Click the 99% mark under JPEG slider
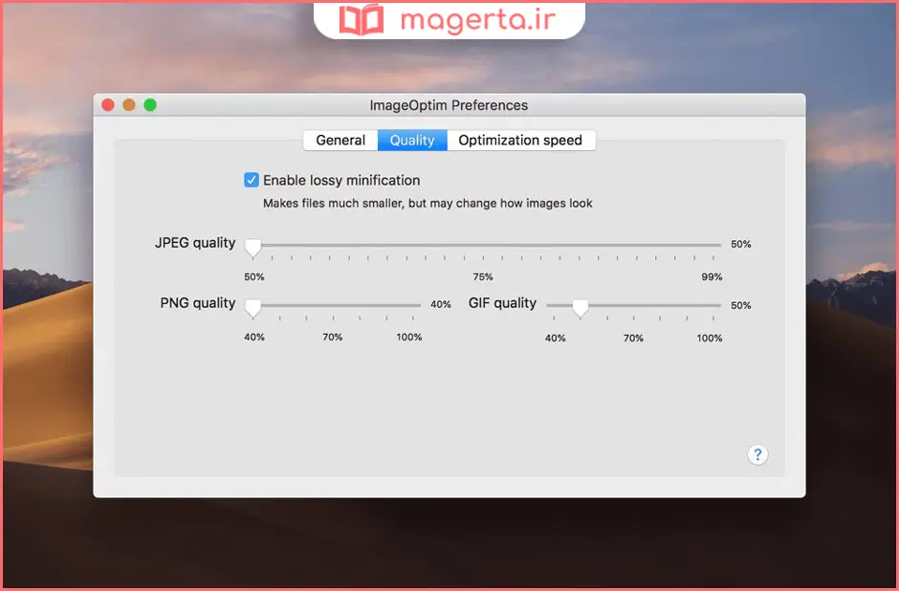This screenshot has width=899, height=591. point(712,277)
